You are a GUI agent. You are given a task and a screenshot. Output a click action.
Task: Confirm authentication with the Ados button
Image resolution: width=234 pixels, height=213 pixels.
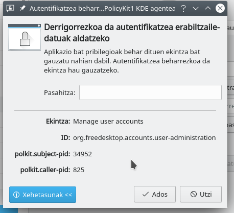coord(155,194)
